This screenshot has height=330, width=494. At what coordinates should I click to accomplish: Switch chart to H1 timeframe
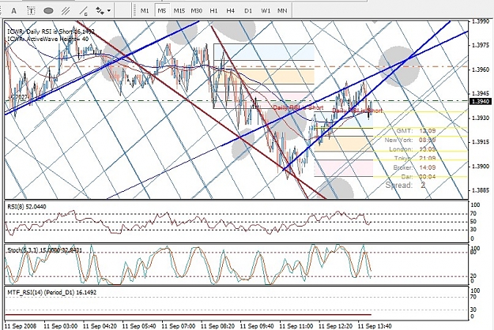pos(213,11)
